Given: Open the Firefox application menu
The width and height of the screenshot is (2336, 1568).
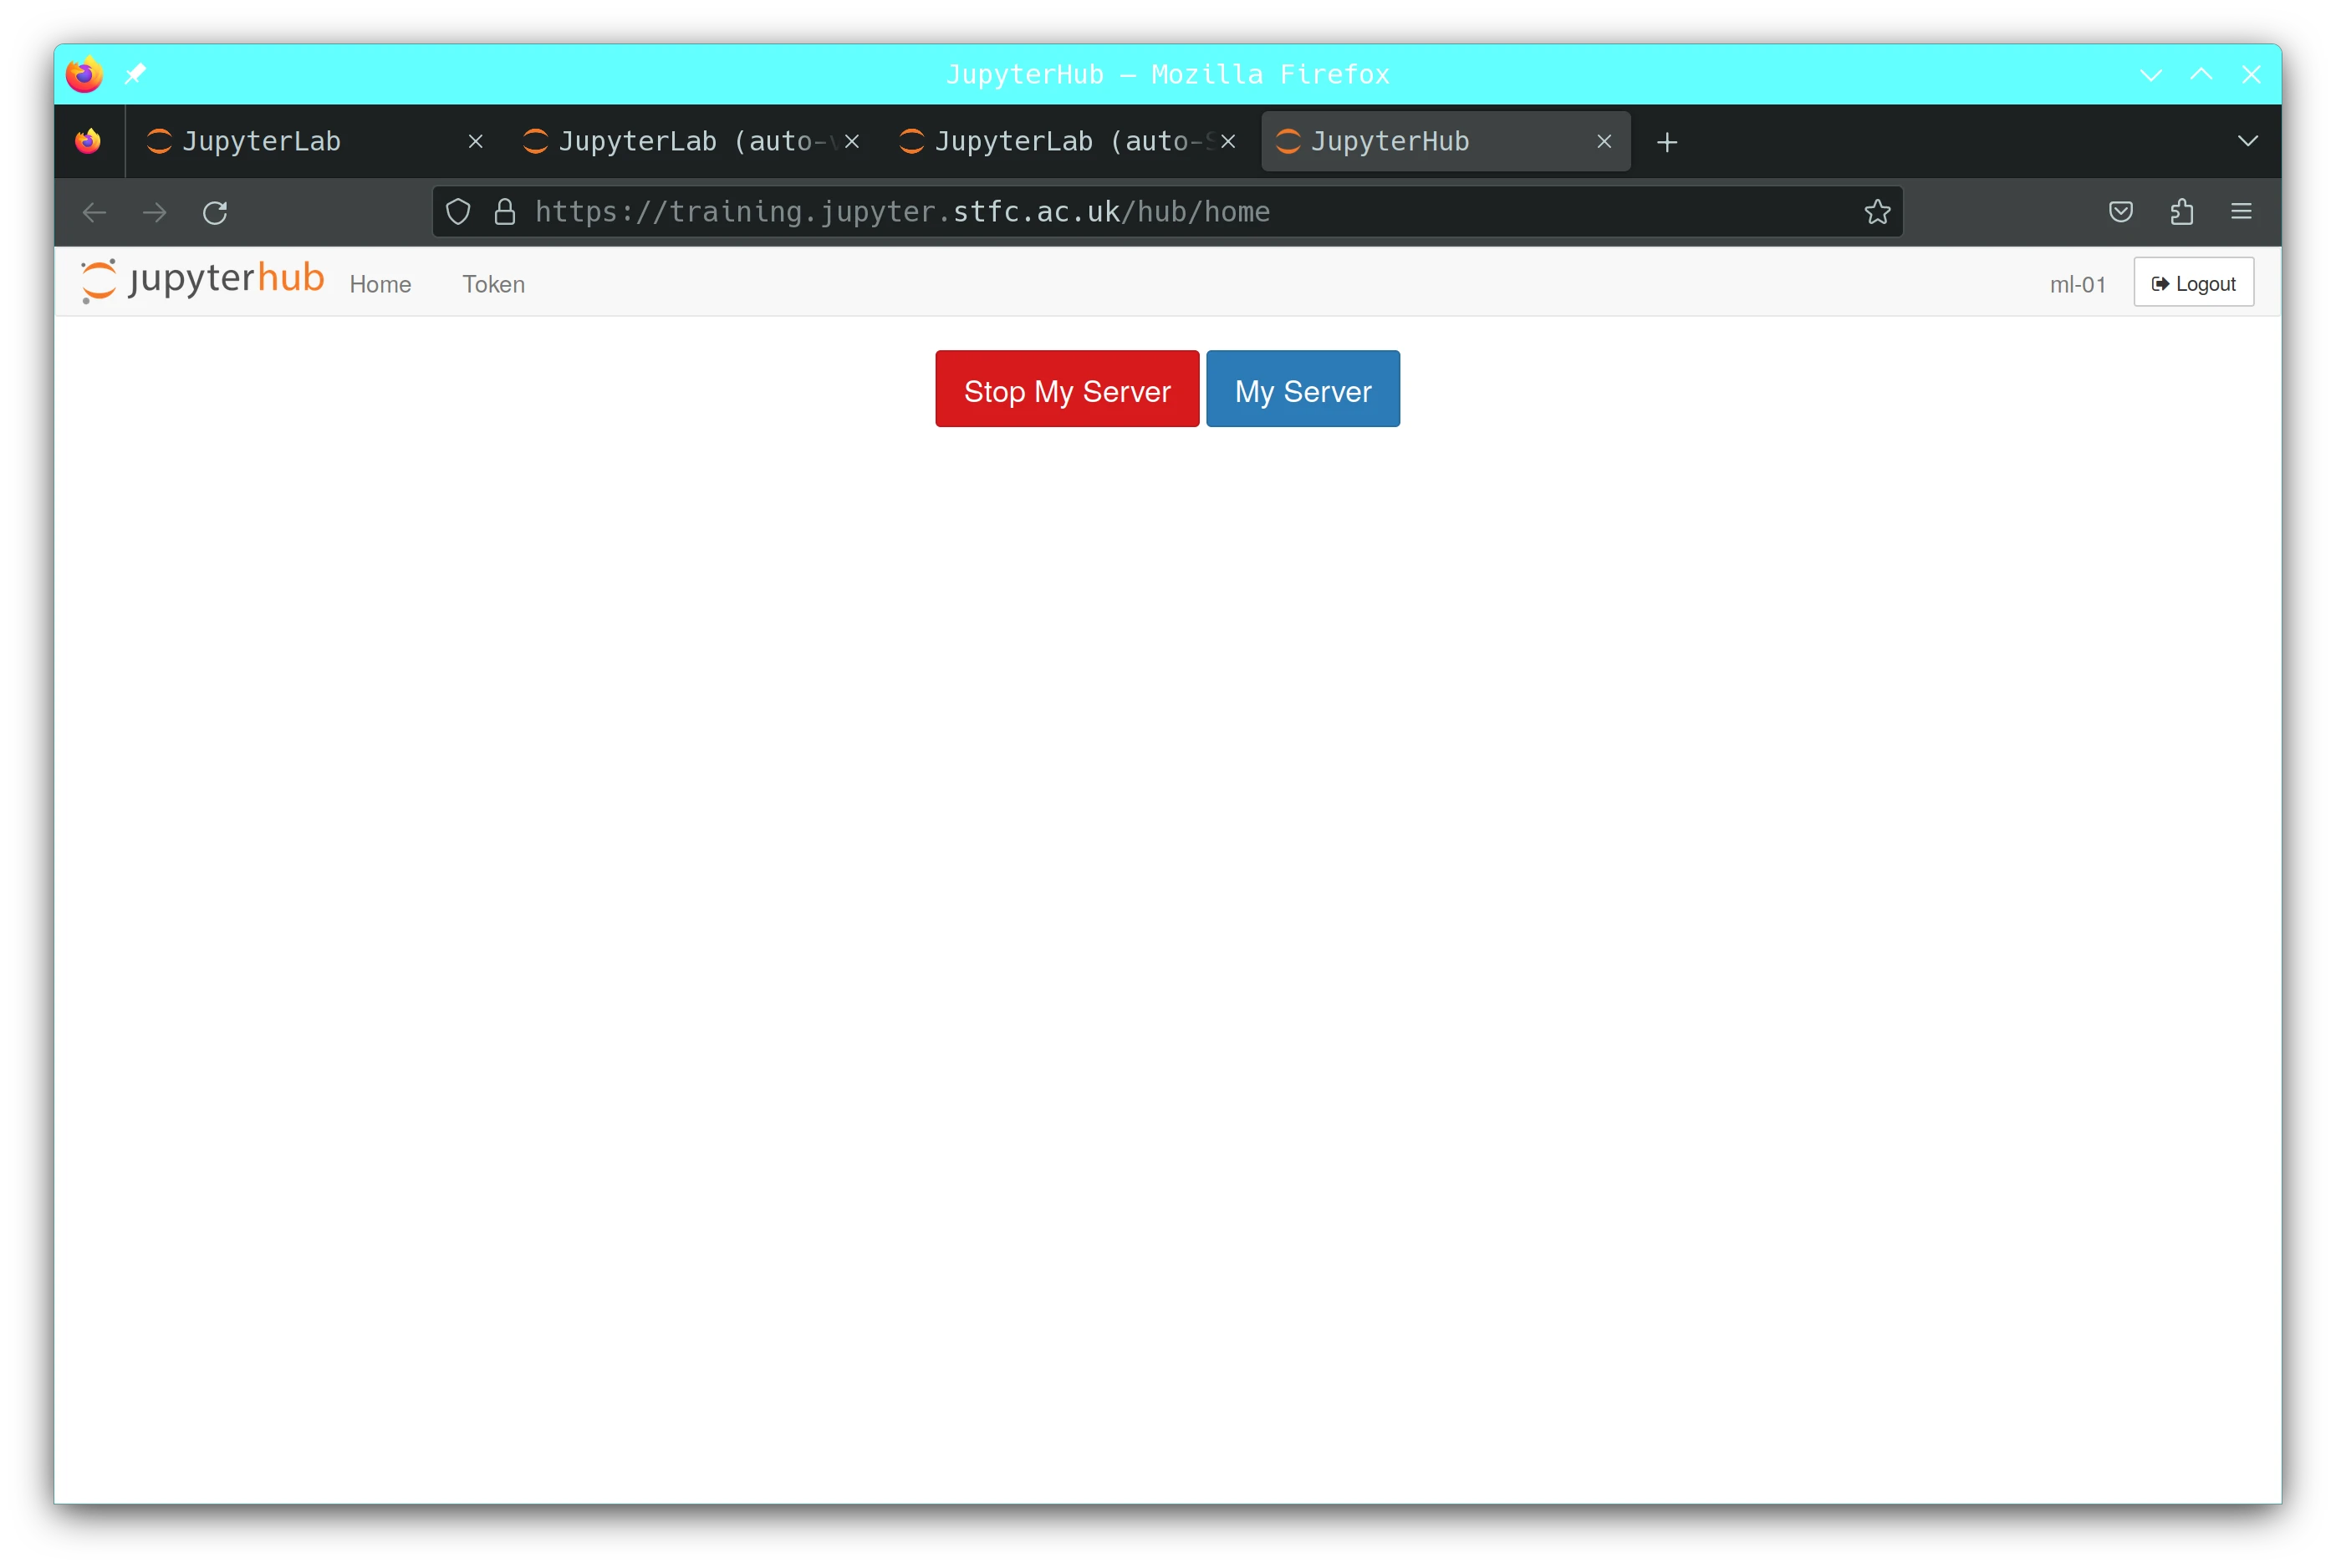Looking at the screenshot, I should pos(2242,211).
